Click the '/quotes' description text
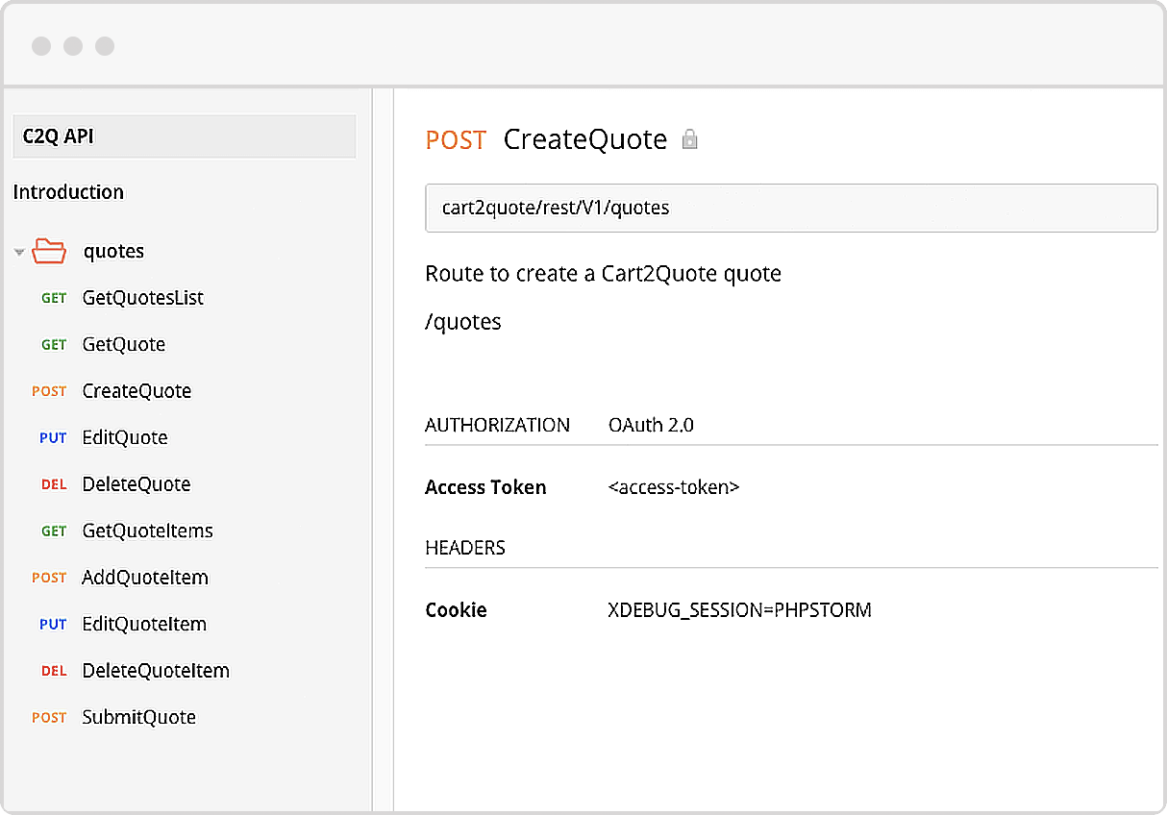 click(463, 322)
